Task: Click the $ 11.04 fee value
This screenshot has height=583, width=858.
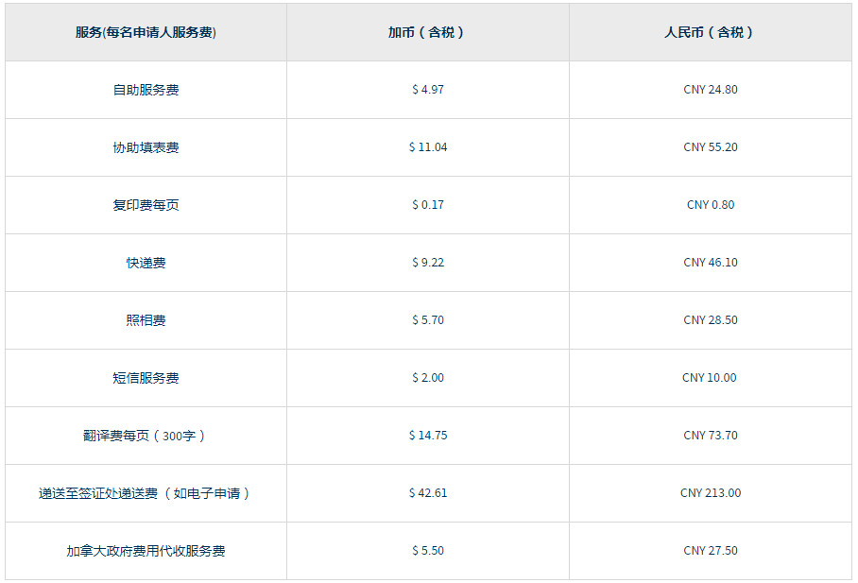Action: pos(427,147)
